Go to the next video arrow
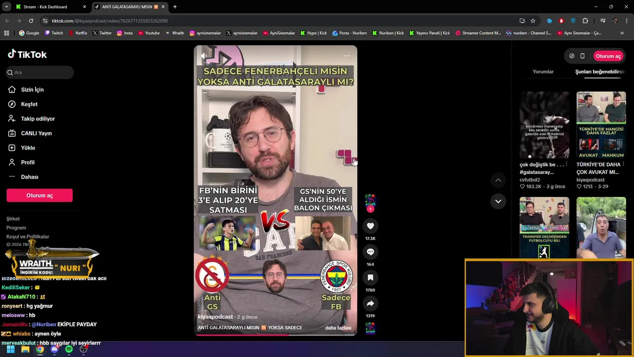The image size is (634, 357). [x=498, y=201]
